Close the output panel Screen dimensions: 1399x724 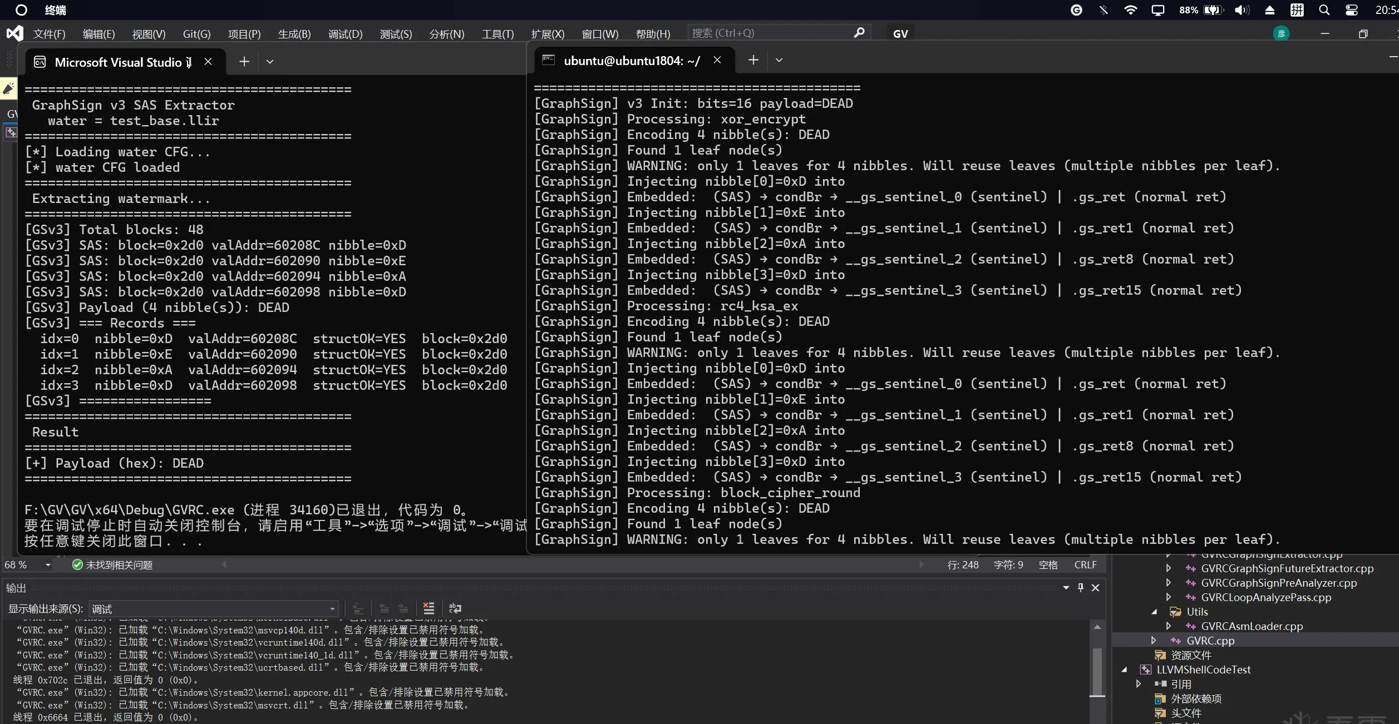1095,588
